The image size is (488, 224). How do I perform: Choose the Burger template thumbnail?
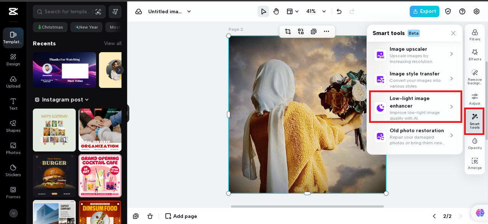tap(54, 176)
